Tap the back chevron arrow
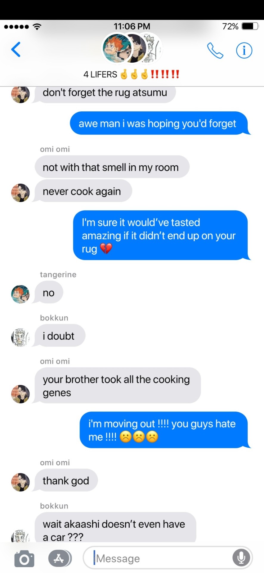 (16, 49)
